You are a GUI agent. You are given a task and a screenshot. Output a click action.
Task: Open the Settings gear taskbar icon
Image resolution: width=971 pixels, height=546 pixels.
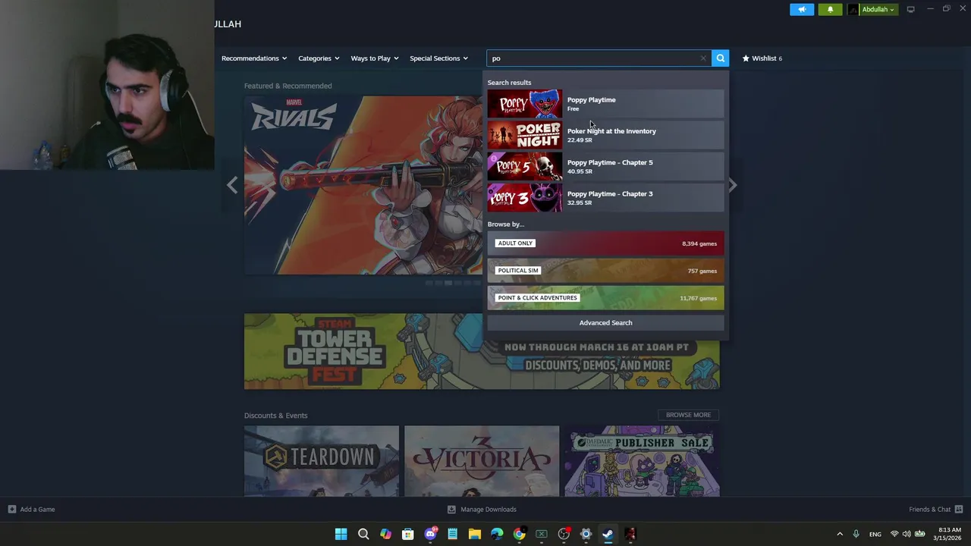tap(586, 534)
